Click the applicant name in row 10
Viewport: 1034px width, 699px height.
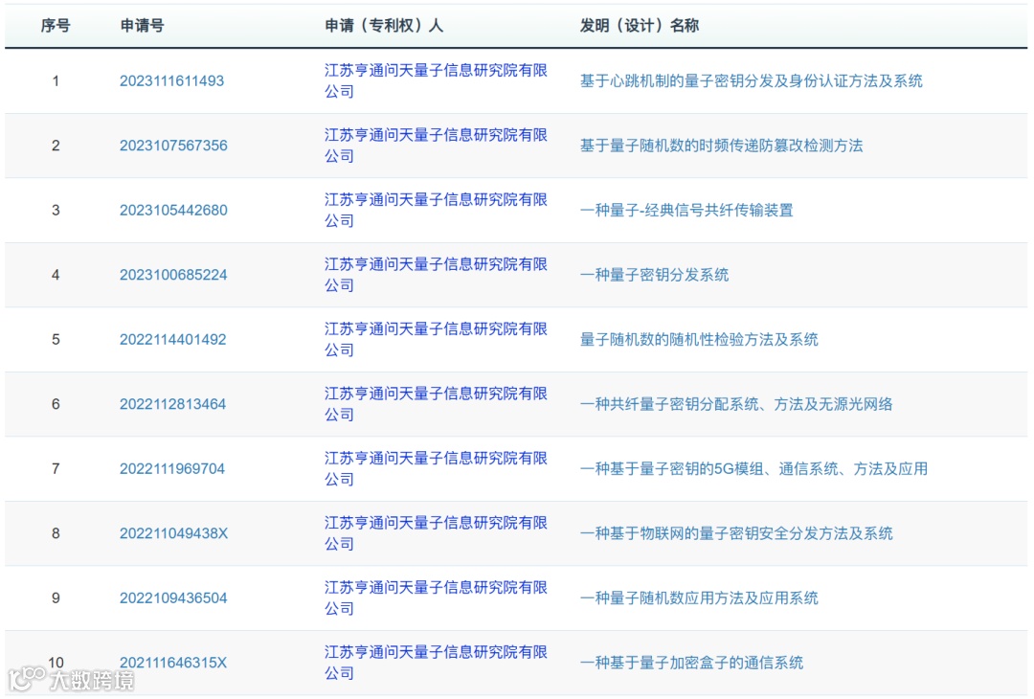pos(436,663)
